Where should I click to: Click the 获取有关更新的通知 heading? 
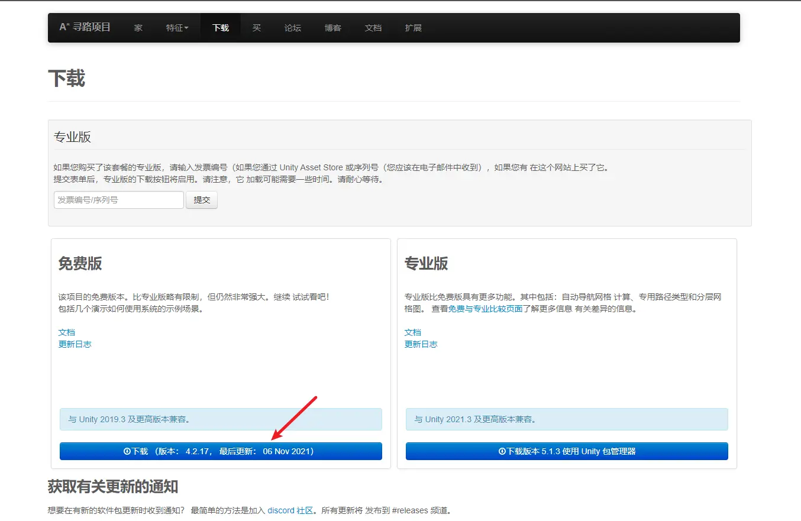tap(113, 487)
